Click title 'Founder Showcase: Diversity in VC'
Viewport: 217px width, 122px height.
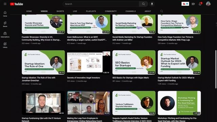pyautogui.click(x=41, y=38)
